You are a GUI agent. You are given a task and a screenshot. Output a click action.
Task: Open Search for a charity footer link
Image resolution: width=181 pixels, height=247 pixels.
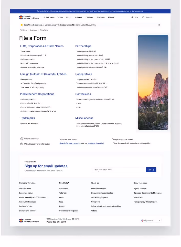[27, 211]
